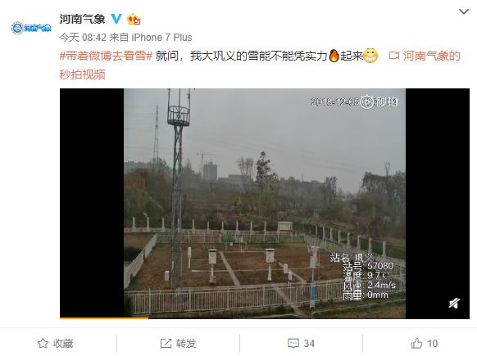Viewport: 477px width, 356px height.
Task: Click the iPhone 7 Plus source link
Action: pyautogui.click(x=161, y=38)
